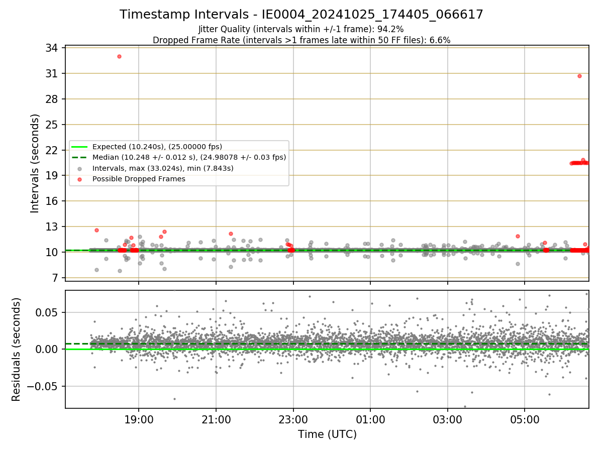603x452 pixels.
Task: Click the 'Time (UTC)' x-axis label
Action: pyautogui.click(x=327, y=434)
